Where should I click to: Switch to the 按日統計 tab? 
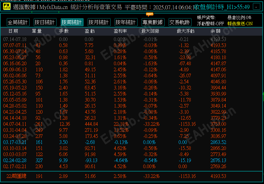pyautogui.click(x=45, y=22)
